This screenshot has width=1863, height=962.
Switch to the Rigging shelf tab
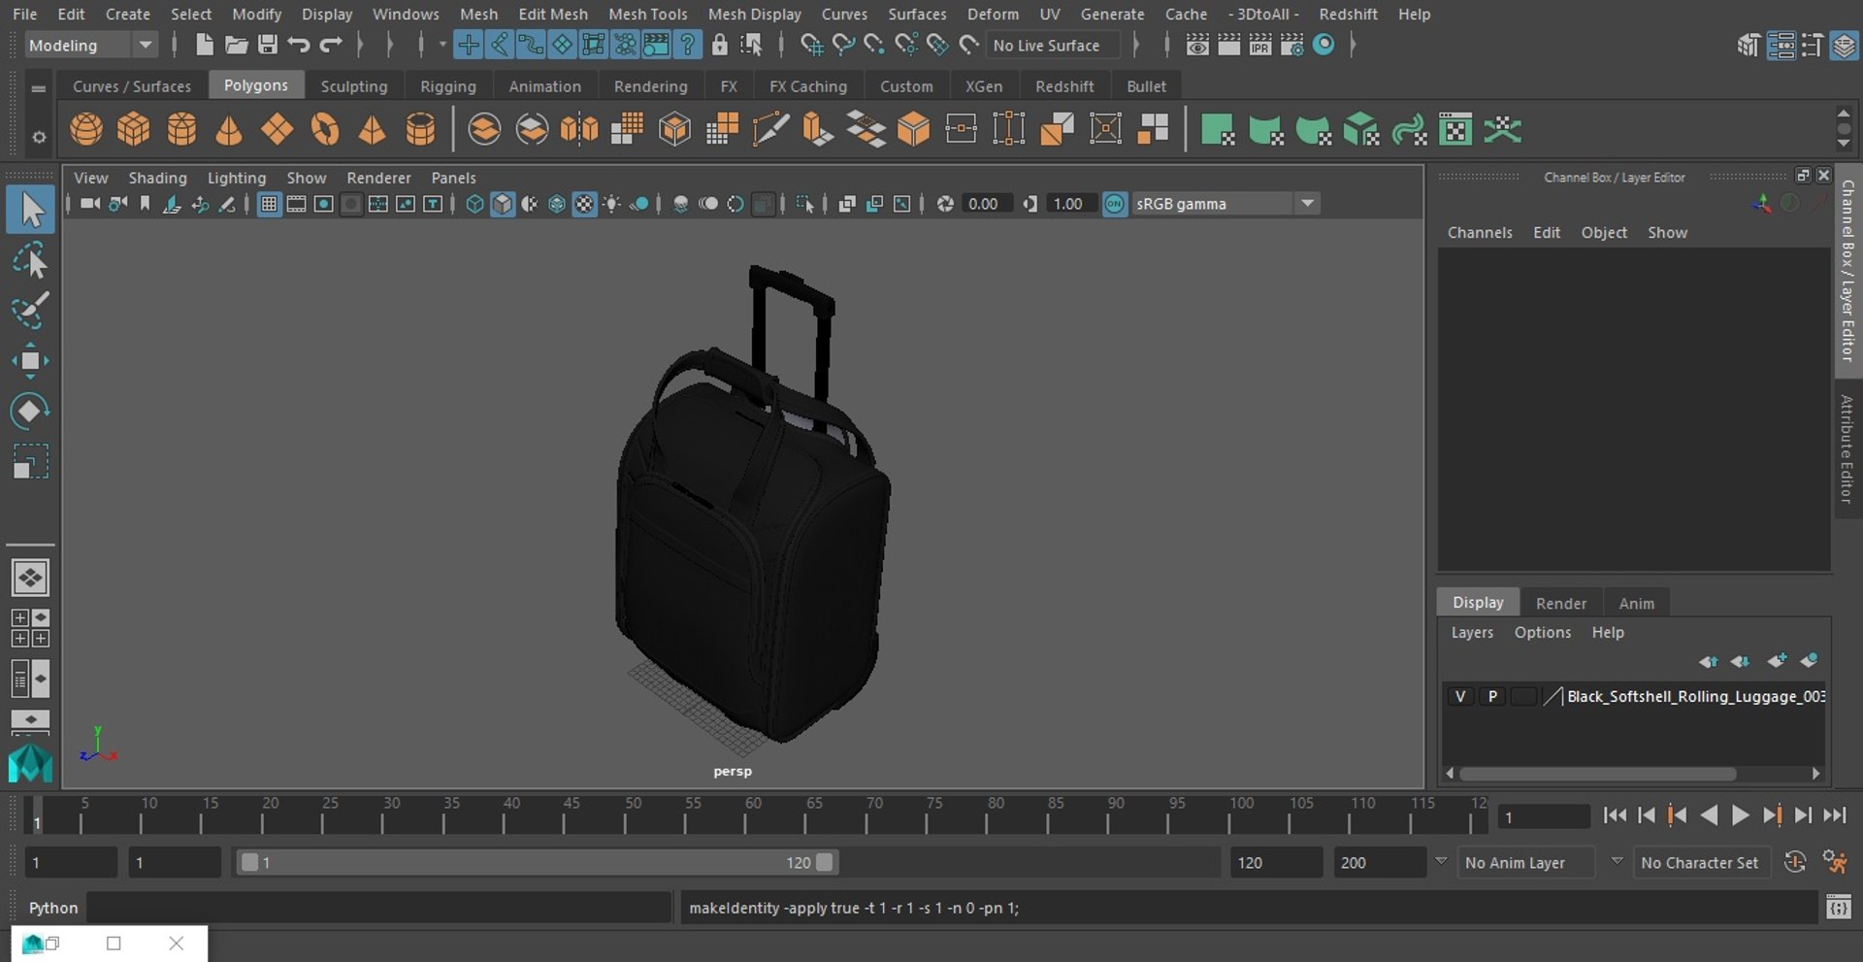[448, 86]
